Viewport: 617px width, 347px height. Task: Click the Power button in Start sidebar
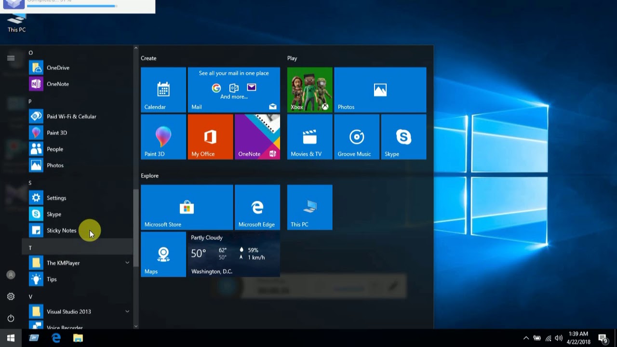point(11,318)
